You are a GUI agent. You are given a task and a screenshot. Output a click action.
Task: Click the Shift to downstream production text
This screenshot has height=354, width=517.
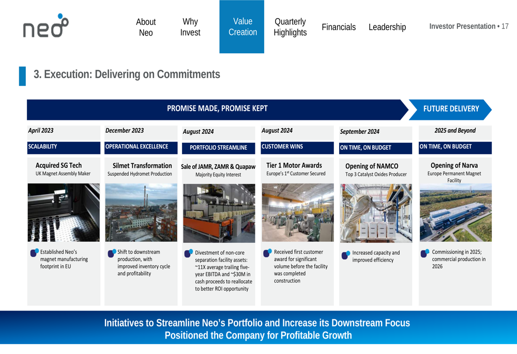tap(144, 263)
